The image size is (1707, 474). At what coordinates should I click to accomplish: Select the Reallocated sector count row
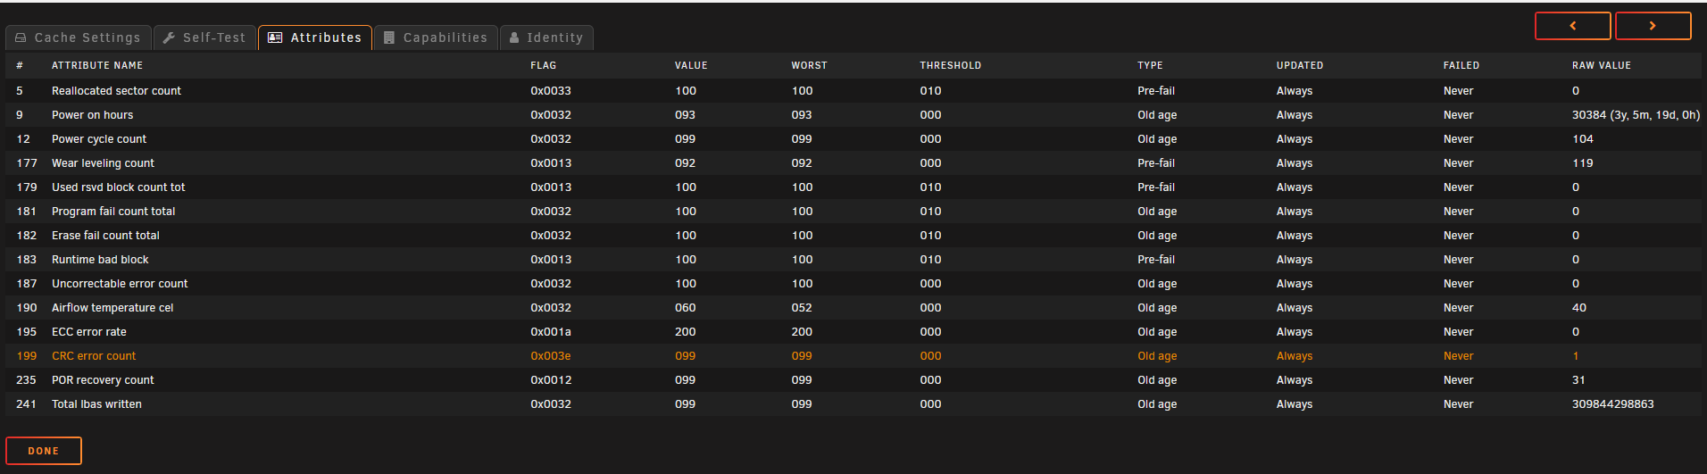pyautogui.click(x=853, y=91)
